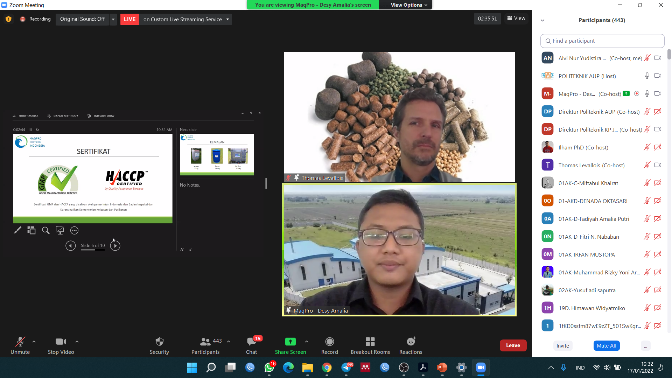Click the zoom magnifier in presenter view
The height and width of the screenshot is (378, 672).
click(46, 230)
